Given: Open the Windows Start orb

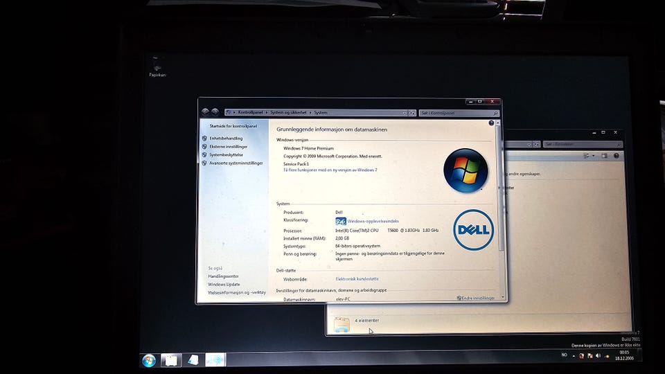Looking at the screenshot, I should coord(149,360).
